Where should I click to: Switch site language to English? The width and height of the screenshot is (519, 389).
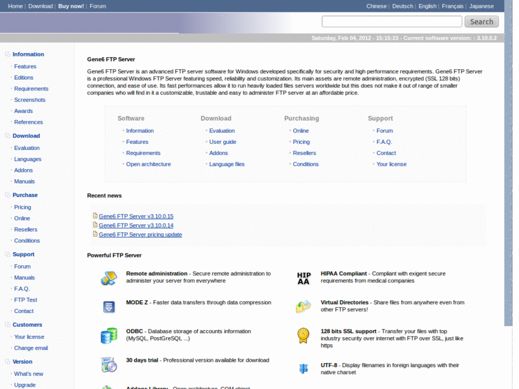[x=428, y=6]
